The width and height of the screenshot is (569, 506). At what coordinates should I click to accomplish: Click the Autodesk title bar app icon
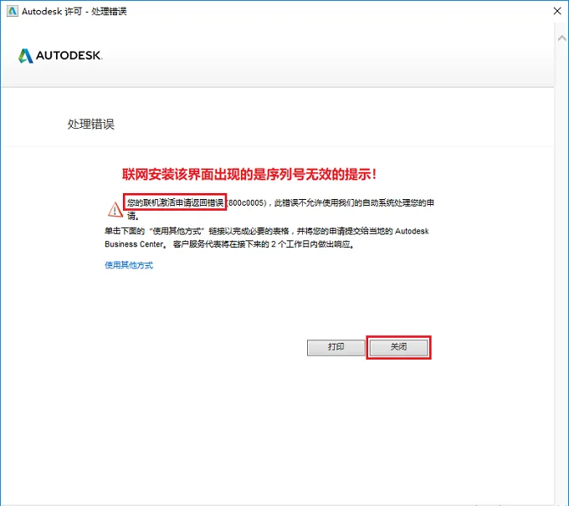click(12, 11)
